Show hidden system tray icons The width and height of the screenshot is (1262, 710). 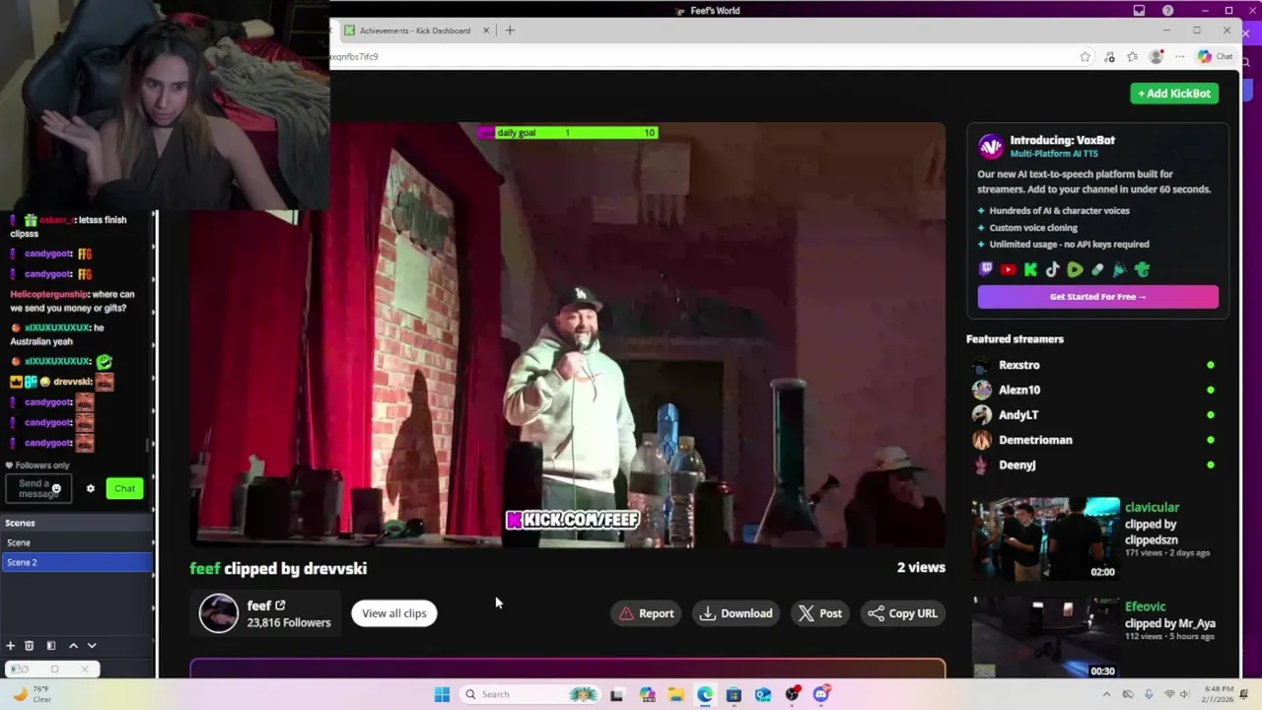click(x=1106, y=694)
